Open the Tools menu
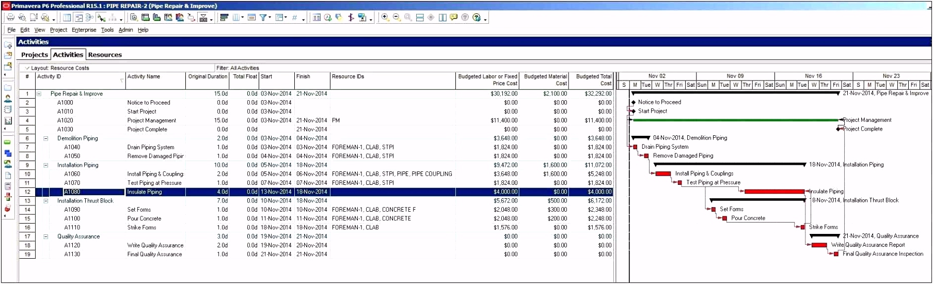The image size is (933, 284). tap(107, 30)
